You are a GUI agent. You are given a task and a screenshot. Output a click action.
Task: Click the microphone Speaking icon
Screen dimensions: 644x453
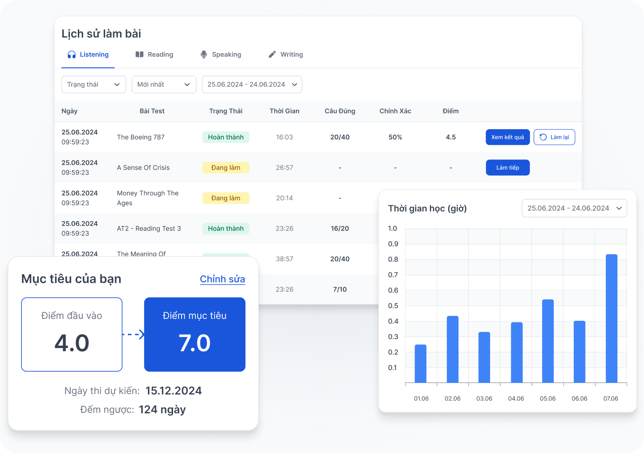point(204,55)
